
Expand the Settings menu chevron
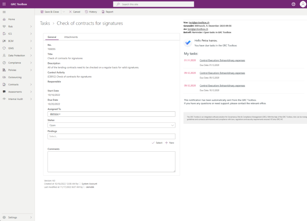(31, 217)
